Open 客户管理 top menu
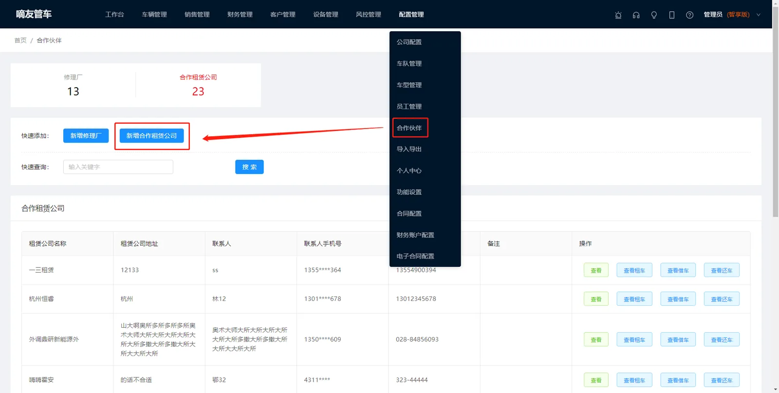 tap(283, 15)
